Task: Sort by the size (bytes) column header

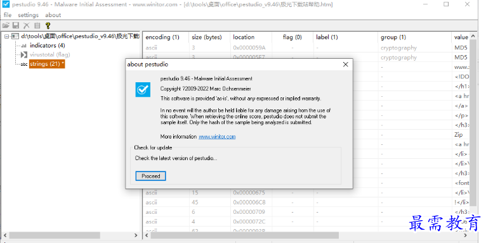Action: [x=209, y=37]
